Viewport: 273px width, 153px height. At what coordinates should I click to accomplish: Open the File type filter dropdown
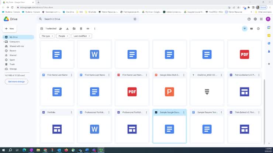(x=47, y=36)
